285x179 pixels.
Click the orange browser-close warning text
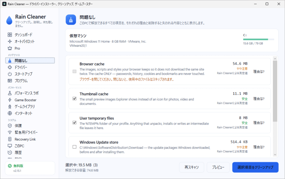pos(127,79)
